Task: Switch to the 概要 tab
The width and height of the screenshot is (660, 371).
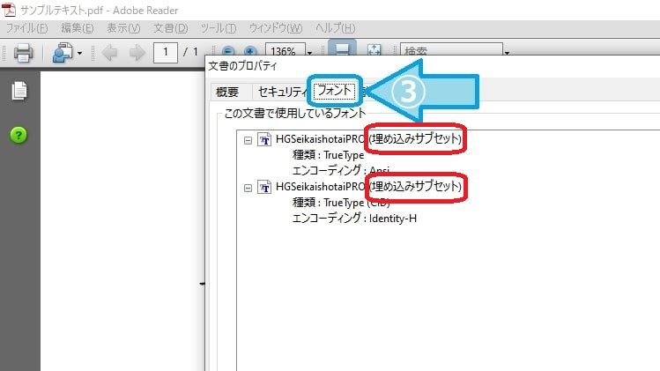Action: (x=227, y=92)
